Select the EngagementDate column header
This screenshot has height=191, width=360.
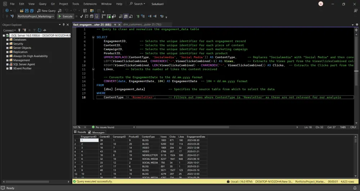pos(196,137)
